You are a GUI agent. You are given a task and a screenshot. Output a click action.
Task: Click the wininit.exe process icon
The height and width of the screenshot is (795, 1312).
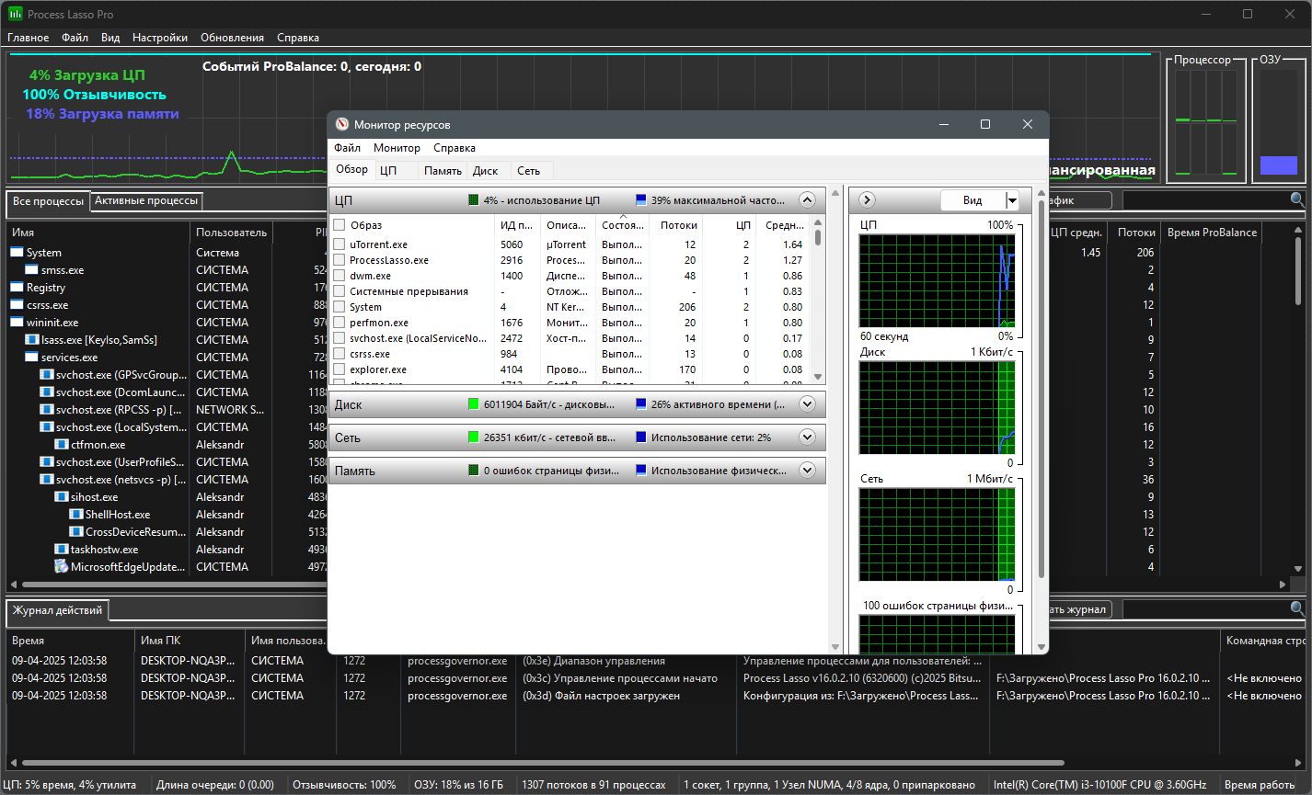click(17, 322)
